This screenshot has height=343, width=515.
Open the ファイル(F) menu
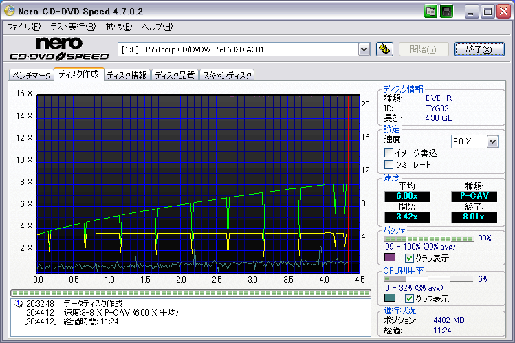click(23, 27)
